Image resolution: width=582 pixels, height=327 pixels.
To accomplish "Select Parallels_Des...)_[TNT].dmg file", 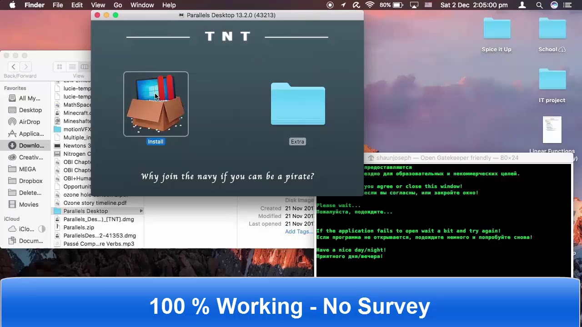I will click(98, 219).
